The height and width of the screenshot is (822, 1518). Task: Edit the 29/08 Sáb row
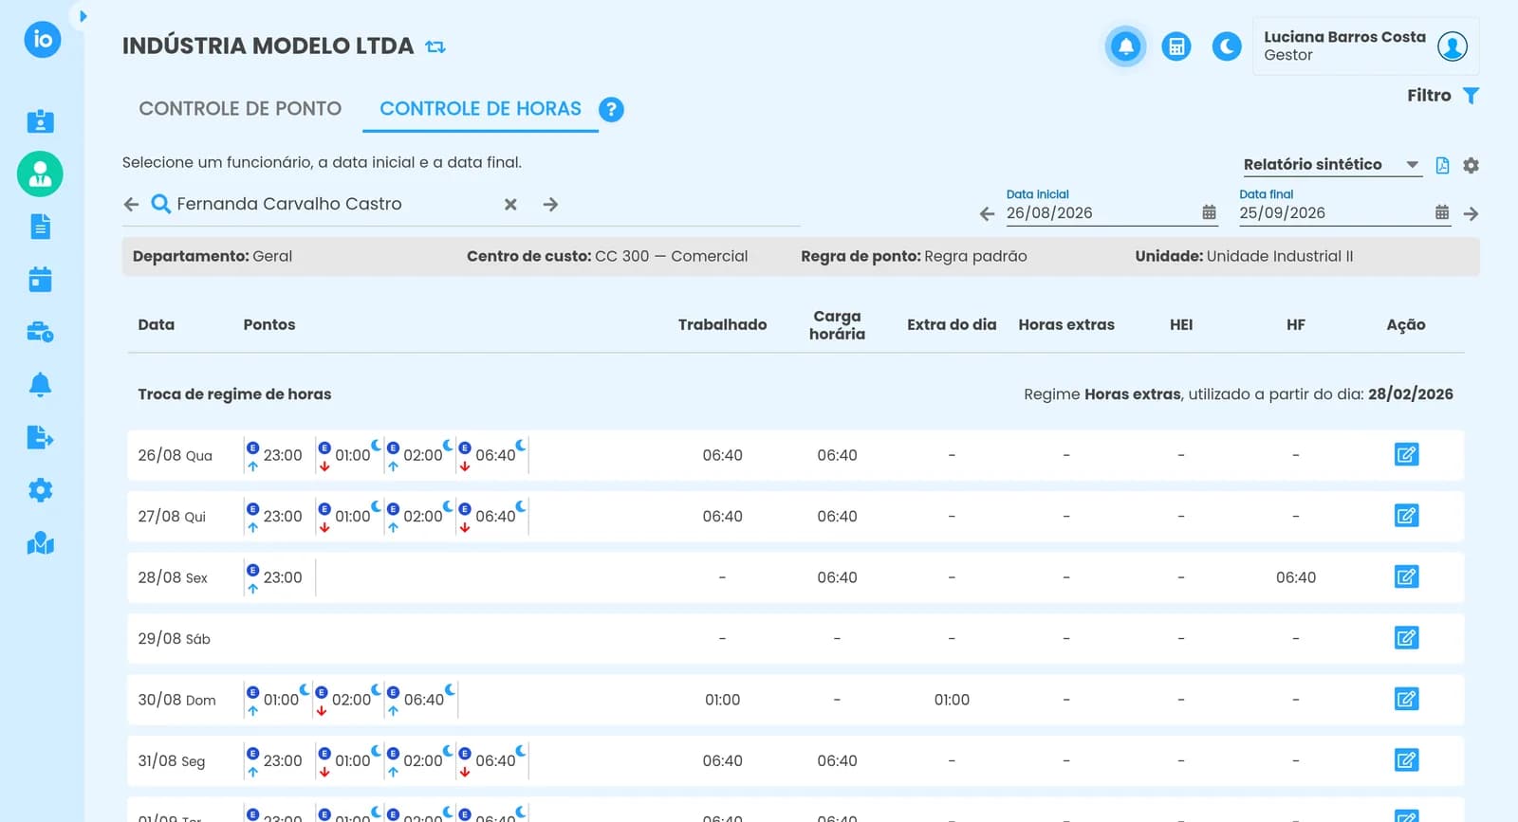tap(1406, 638)
